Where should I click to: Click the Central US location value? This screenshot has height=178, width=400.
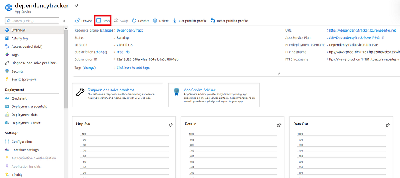[x=125, y=45]
